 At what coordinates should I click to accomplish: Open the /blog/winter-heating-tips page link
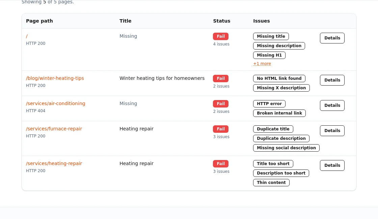pyautogui.click(x=55, y=78)
